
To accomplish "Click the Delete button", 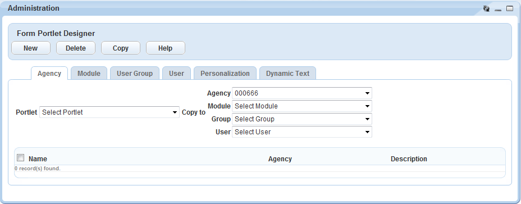I will (76, 48).
